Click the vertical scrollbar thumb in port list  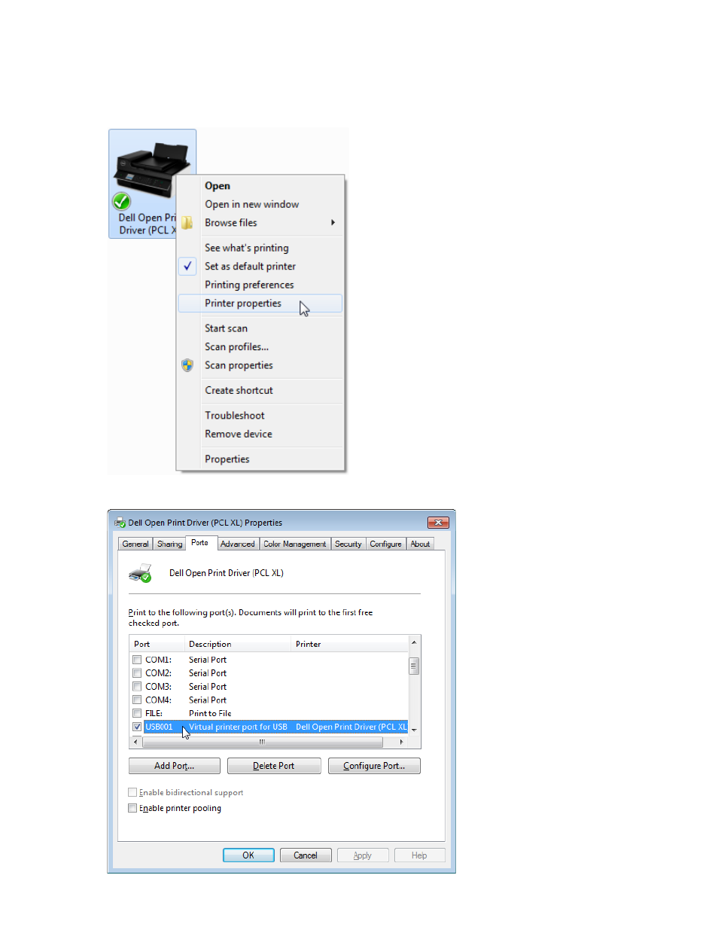(x=414, y=666)
